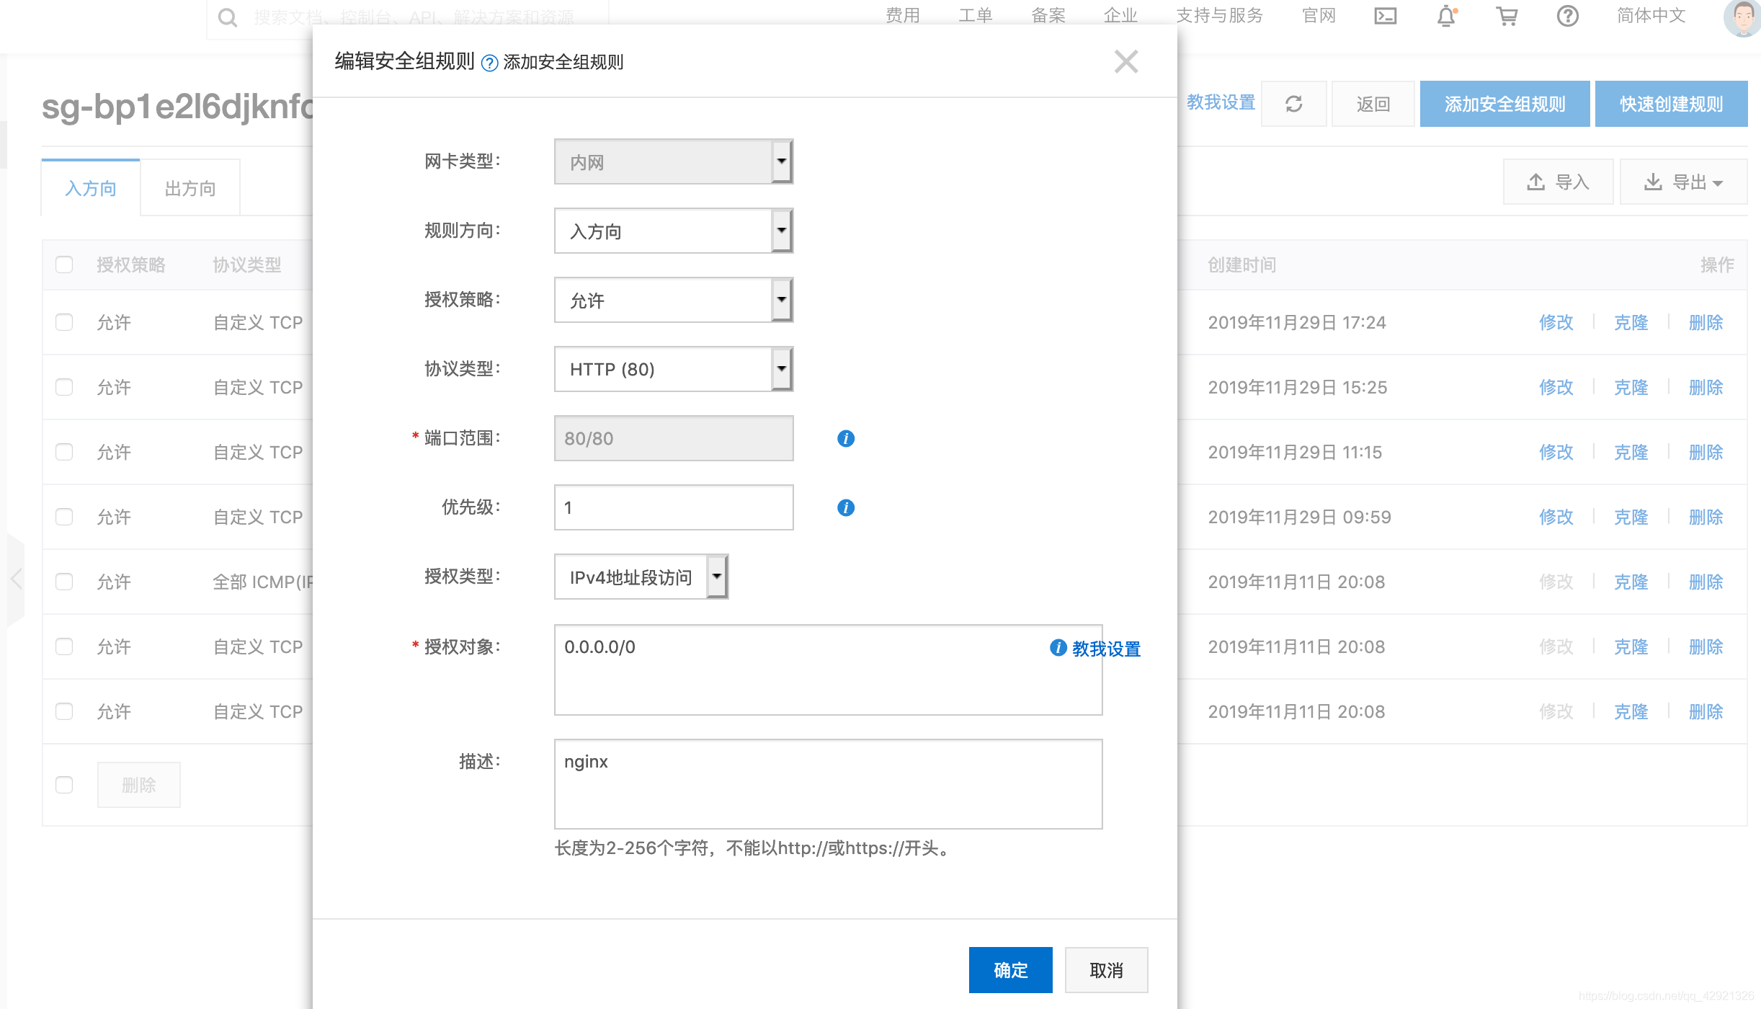Click the search magnifier icon

[x=228, y=17]
